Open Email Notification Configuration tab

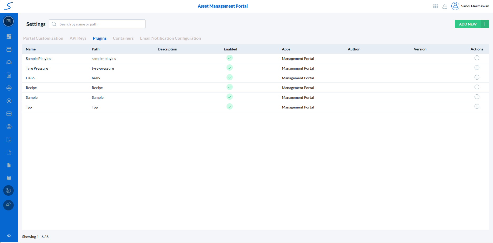pos(171,38)
